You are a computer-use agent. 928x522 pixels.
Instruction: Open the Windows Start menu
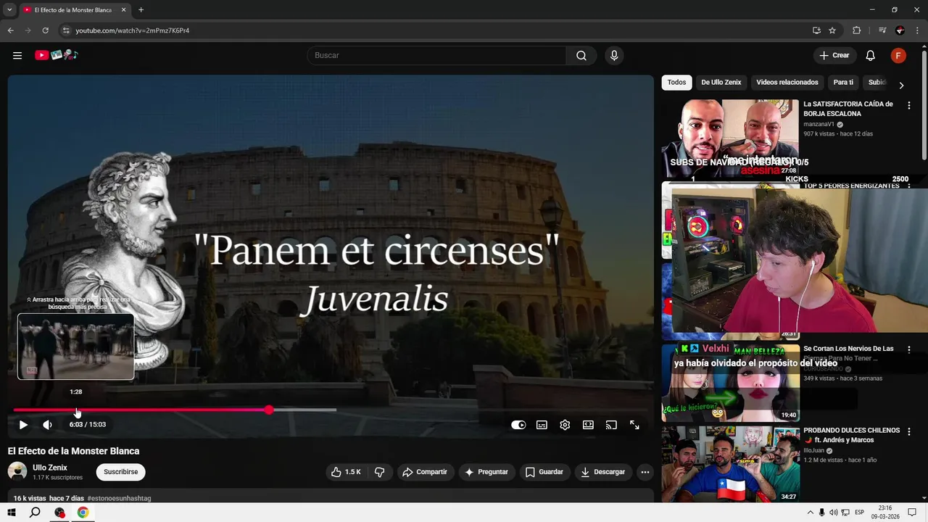12,513
